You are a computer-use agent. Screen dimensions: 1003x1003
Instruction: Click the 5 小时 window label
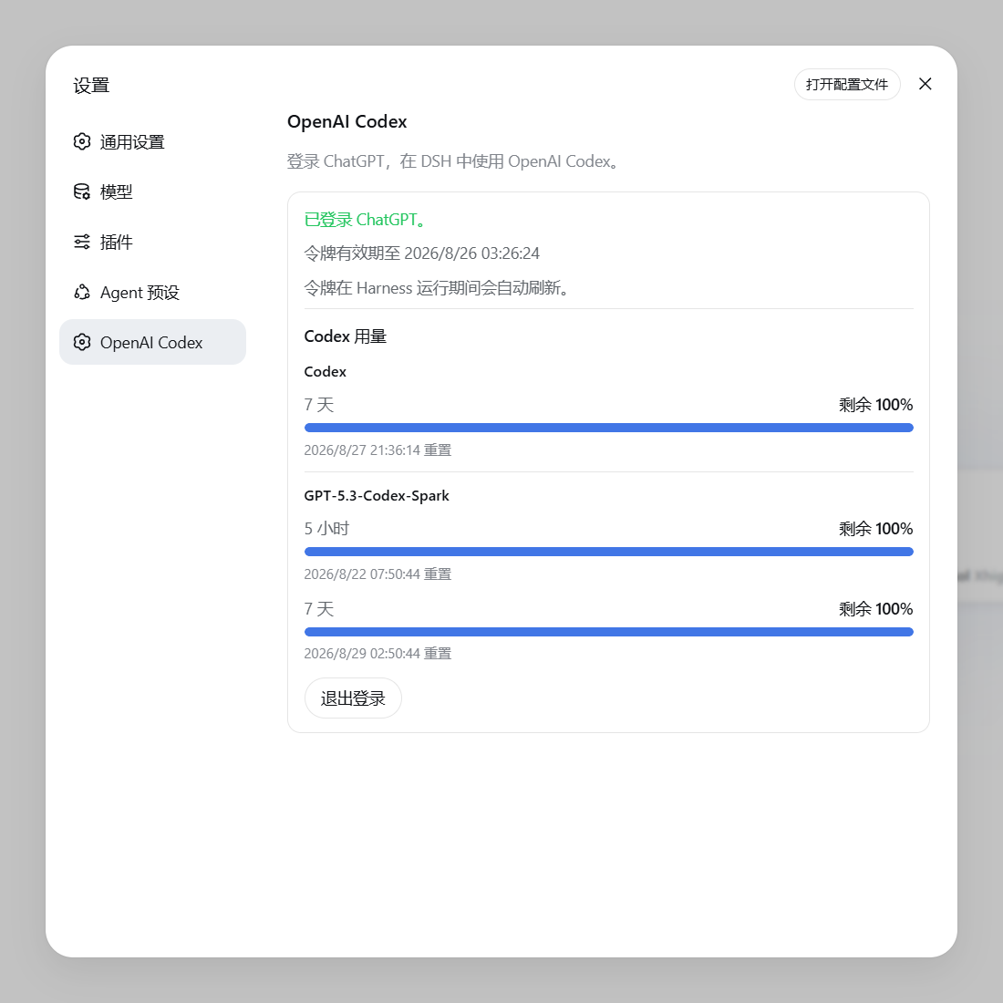pos(326,528)
